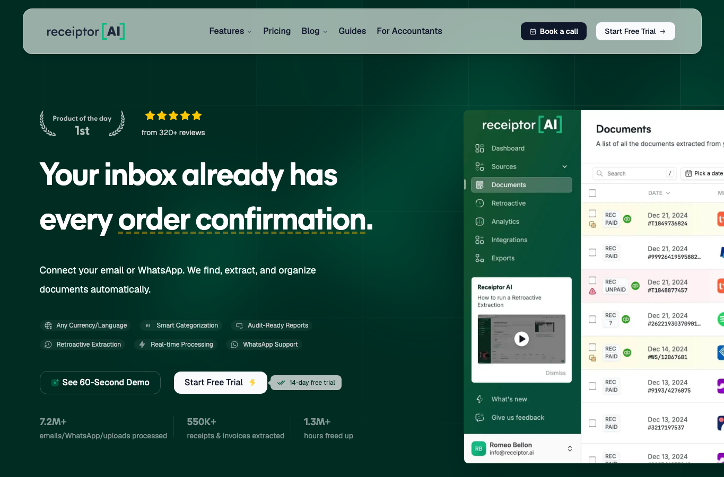Click the receptor AI logo in the navbar
Screen dimensions: 724x477
(85, 31)
